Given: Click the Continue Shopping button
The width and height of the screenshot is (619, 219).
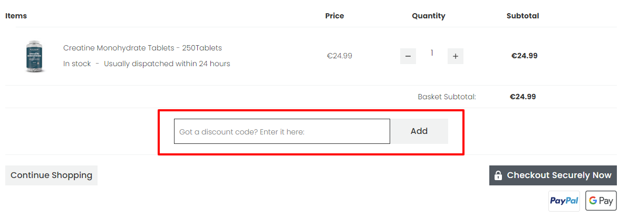Looking at the screenshot, I should pos(51,175).
